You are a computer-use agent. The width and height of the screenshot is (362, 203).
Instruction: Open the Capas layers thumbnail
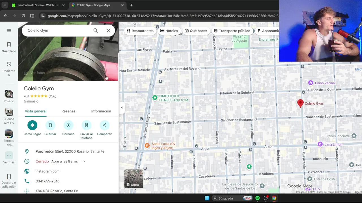pyautogui.click(x=134, y=179)
